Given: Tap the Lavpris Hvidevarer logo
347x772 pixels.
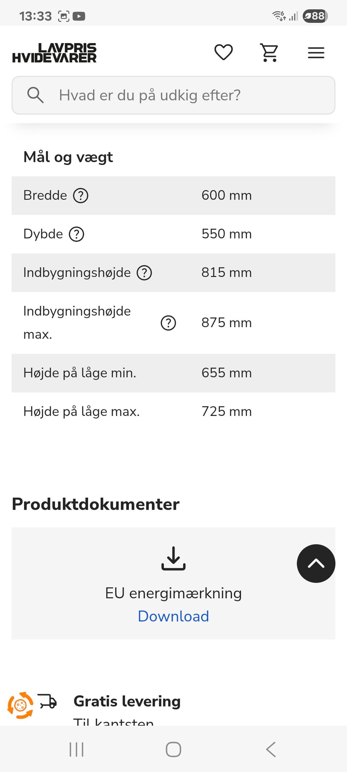Looking at the screenshot, I should tap(55, 53).
